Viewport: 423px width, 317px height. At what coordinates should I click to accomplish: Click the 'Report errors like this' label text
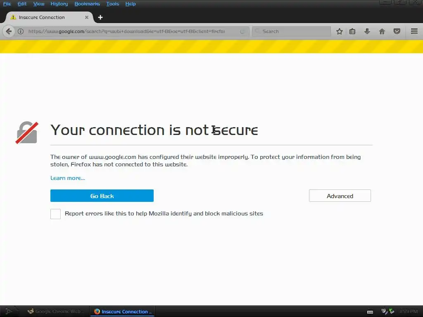[164, 213]
